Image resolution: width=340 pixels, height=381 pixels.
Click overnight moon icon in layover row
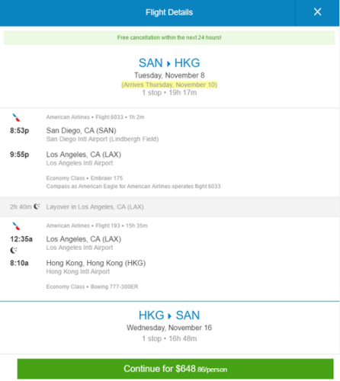click(x=37, y=207)
